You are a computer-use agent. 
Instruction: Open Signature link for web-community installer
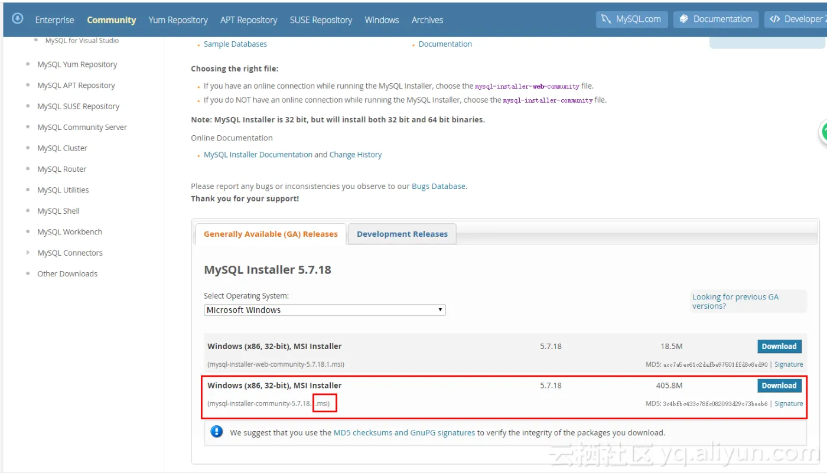coord(789,364)
